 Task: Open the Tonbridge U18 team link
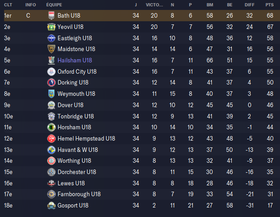click(76, 116)
